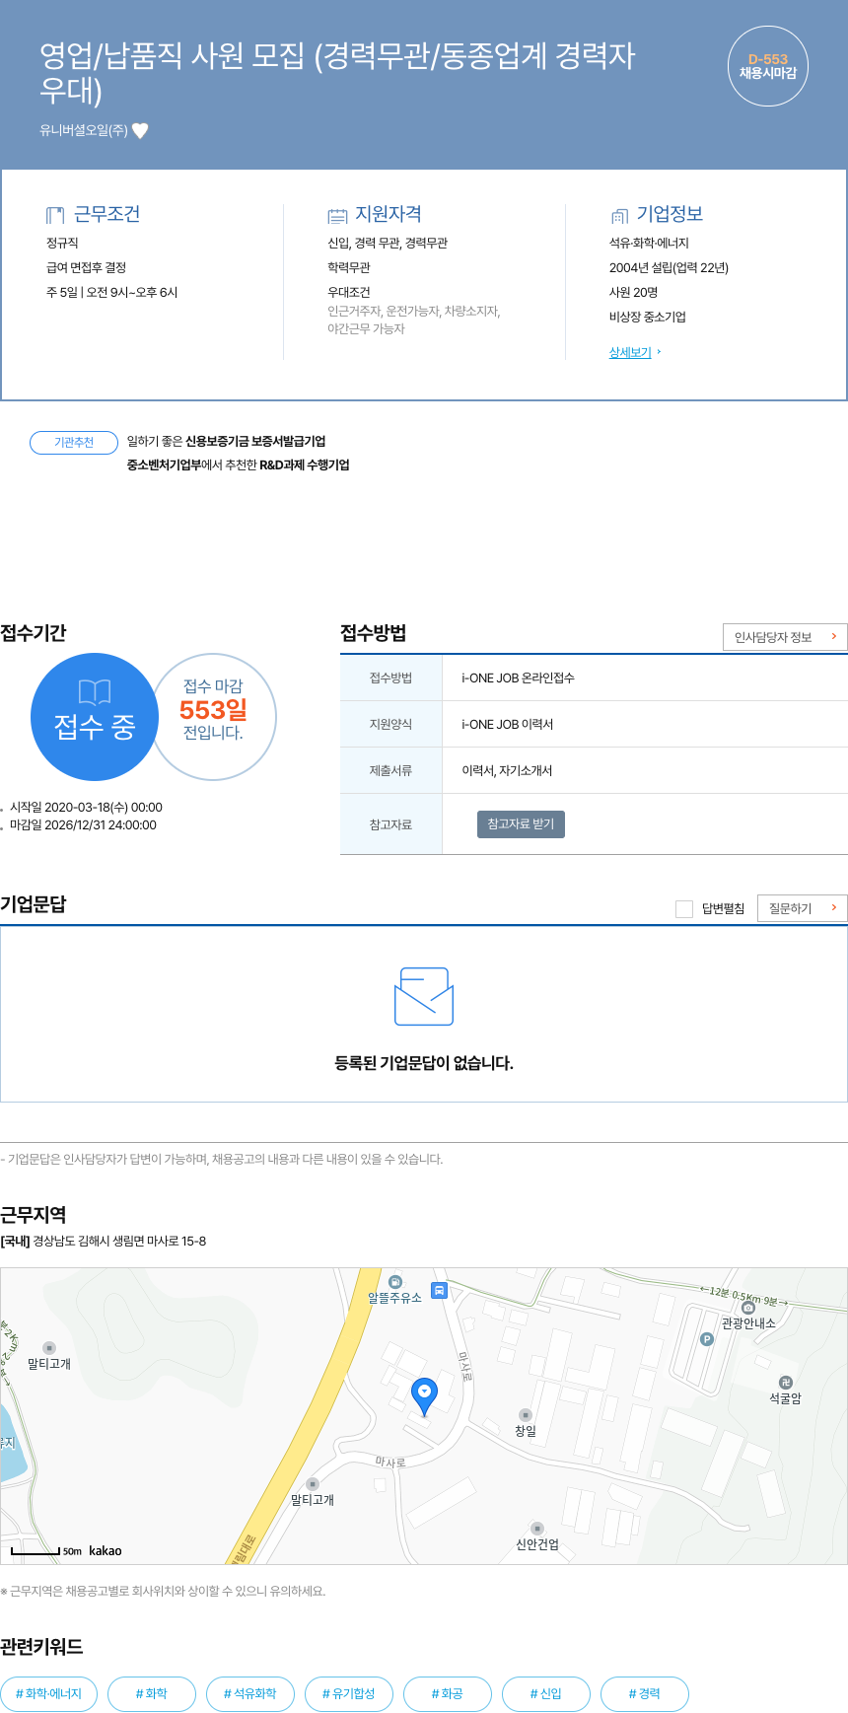Select the #화학·에너지 keyword tag
Image resolution: width=848 pixels, height=1713 pixels.
click(x=49, y=1693)
